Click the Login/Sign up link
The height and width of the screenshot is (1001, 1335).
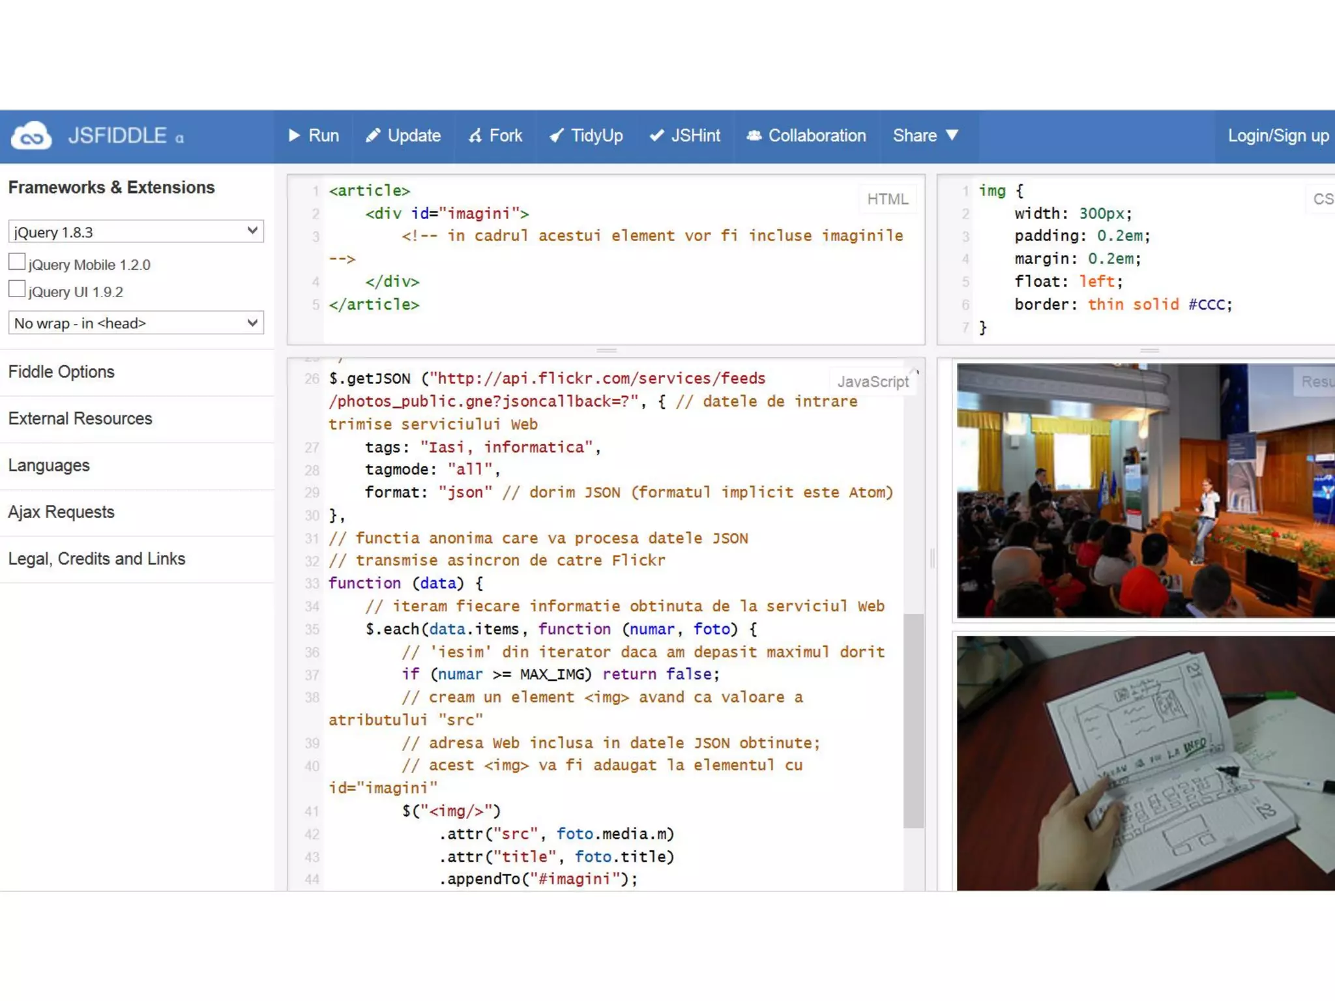click(1278, 136)
